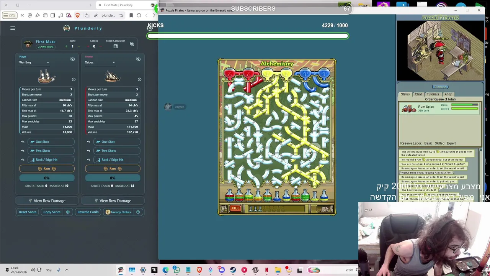Undo the player's Two Shots

pyautogui.click(x=23, y=151)
